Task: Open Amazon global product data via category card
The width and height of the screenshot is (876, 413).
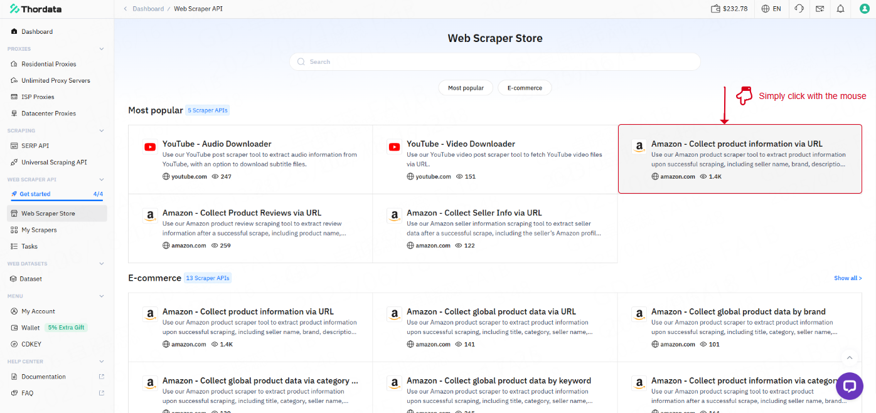Action: (250, 387)
